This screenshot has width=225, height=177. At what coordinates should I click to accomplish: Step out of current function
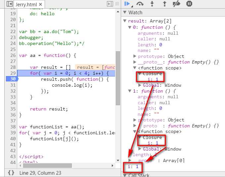click(164, 4)
